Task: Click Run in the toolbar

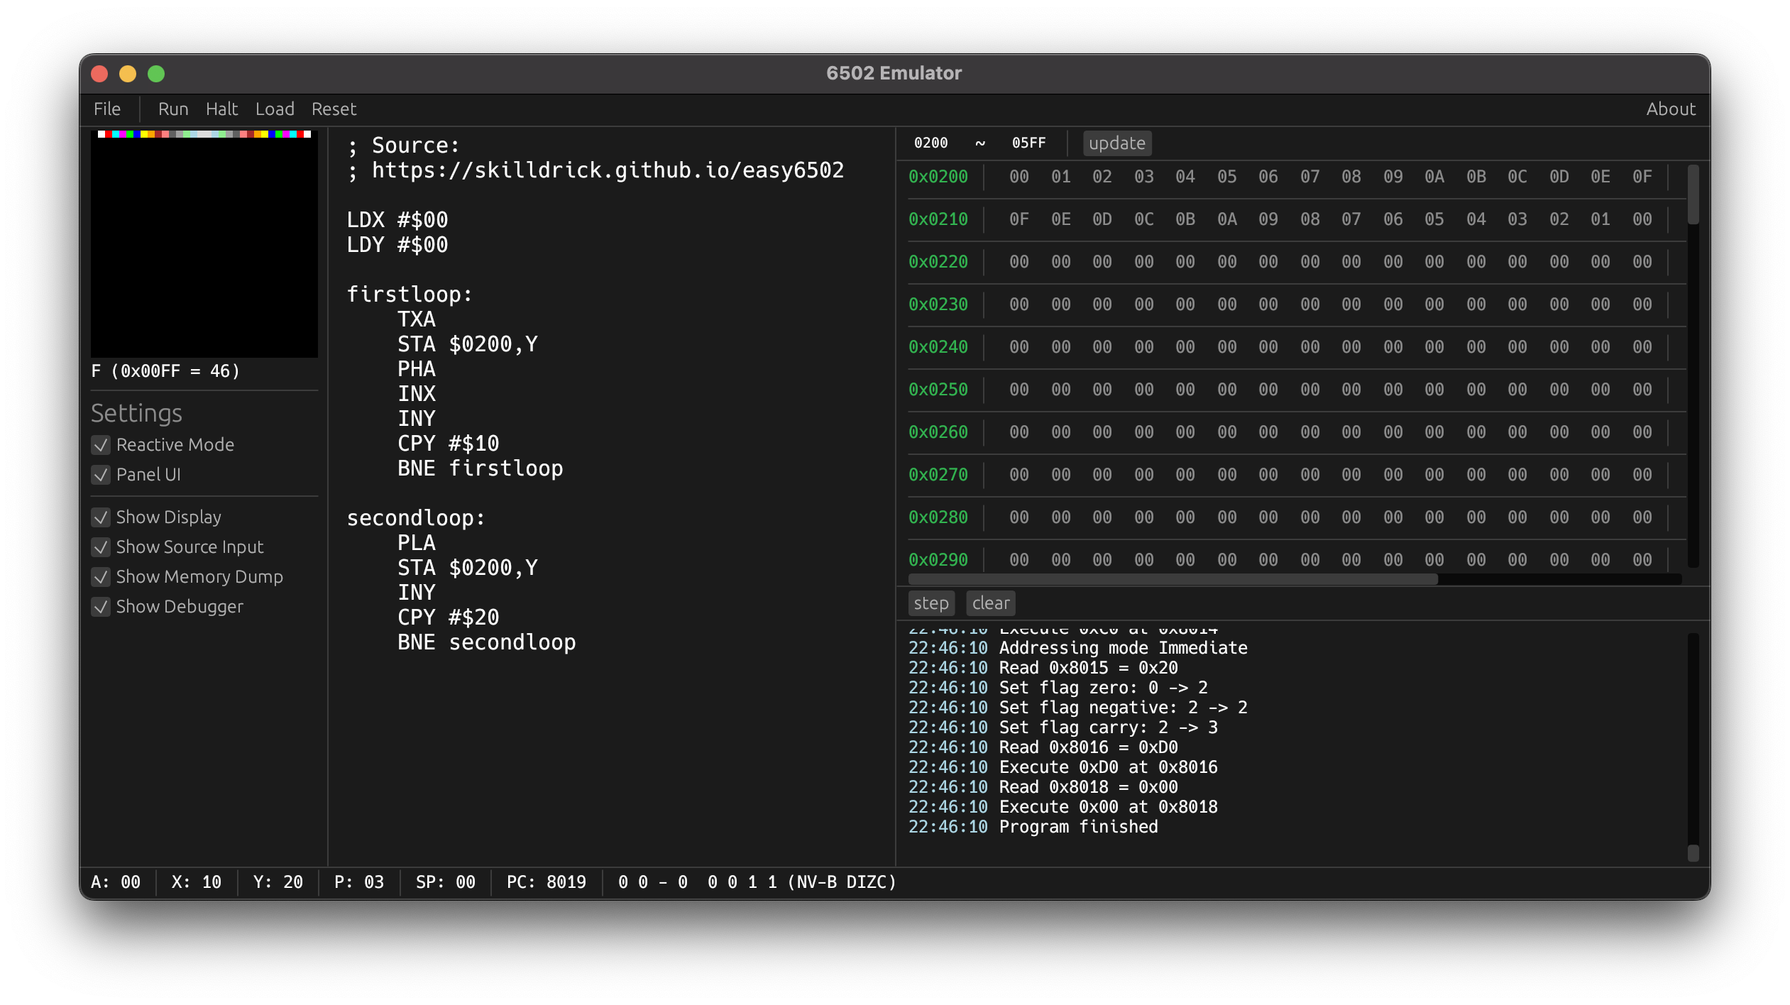Action: coord(173,109)
